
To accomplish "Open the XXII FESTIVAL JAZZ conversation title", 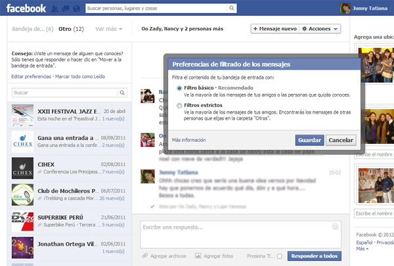I will click(x=69, y=112).
